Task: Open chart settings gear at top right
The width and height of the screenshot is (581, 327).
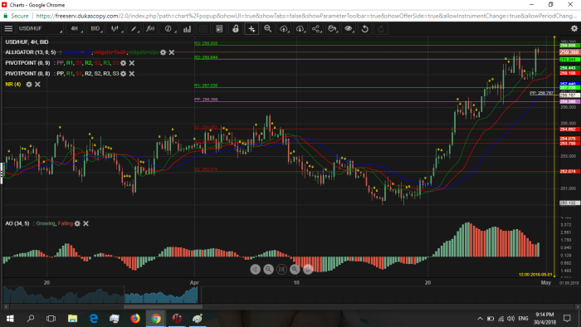Action: [574, 28]
